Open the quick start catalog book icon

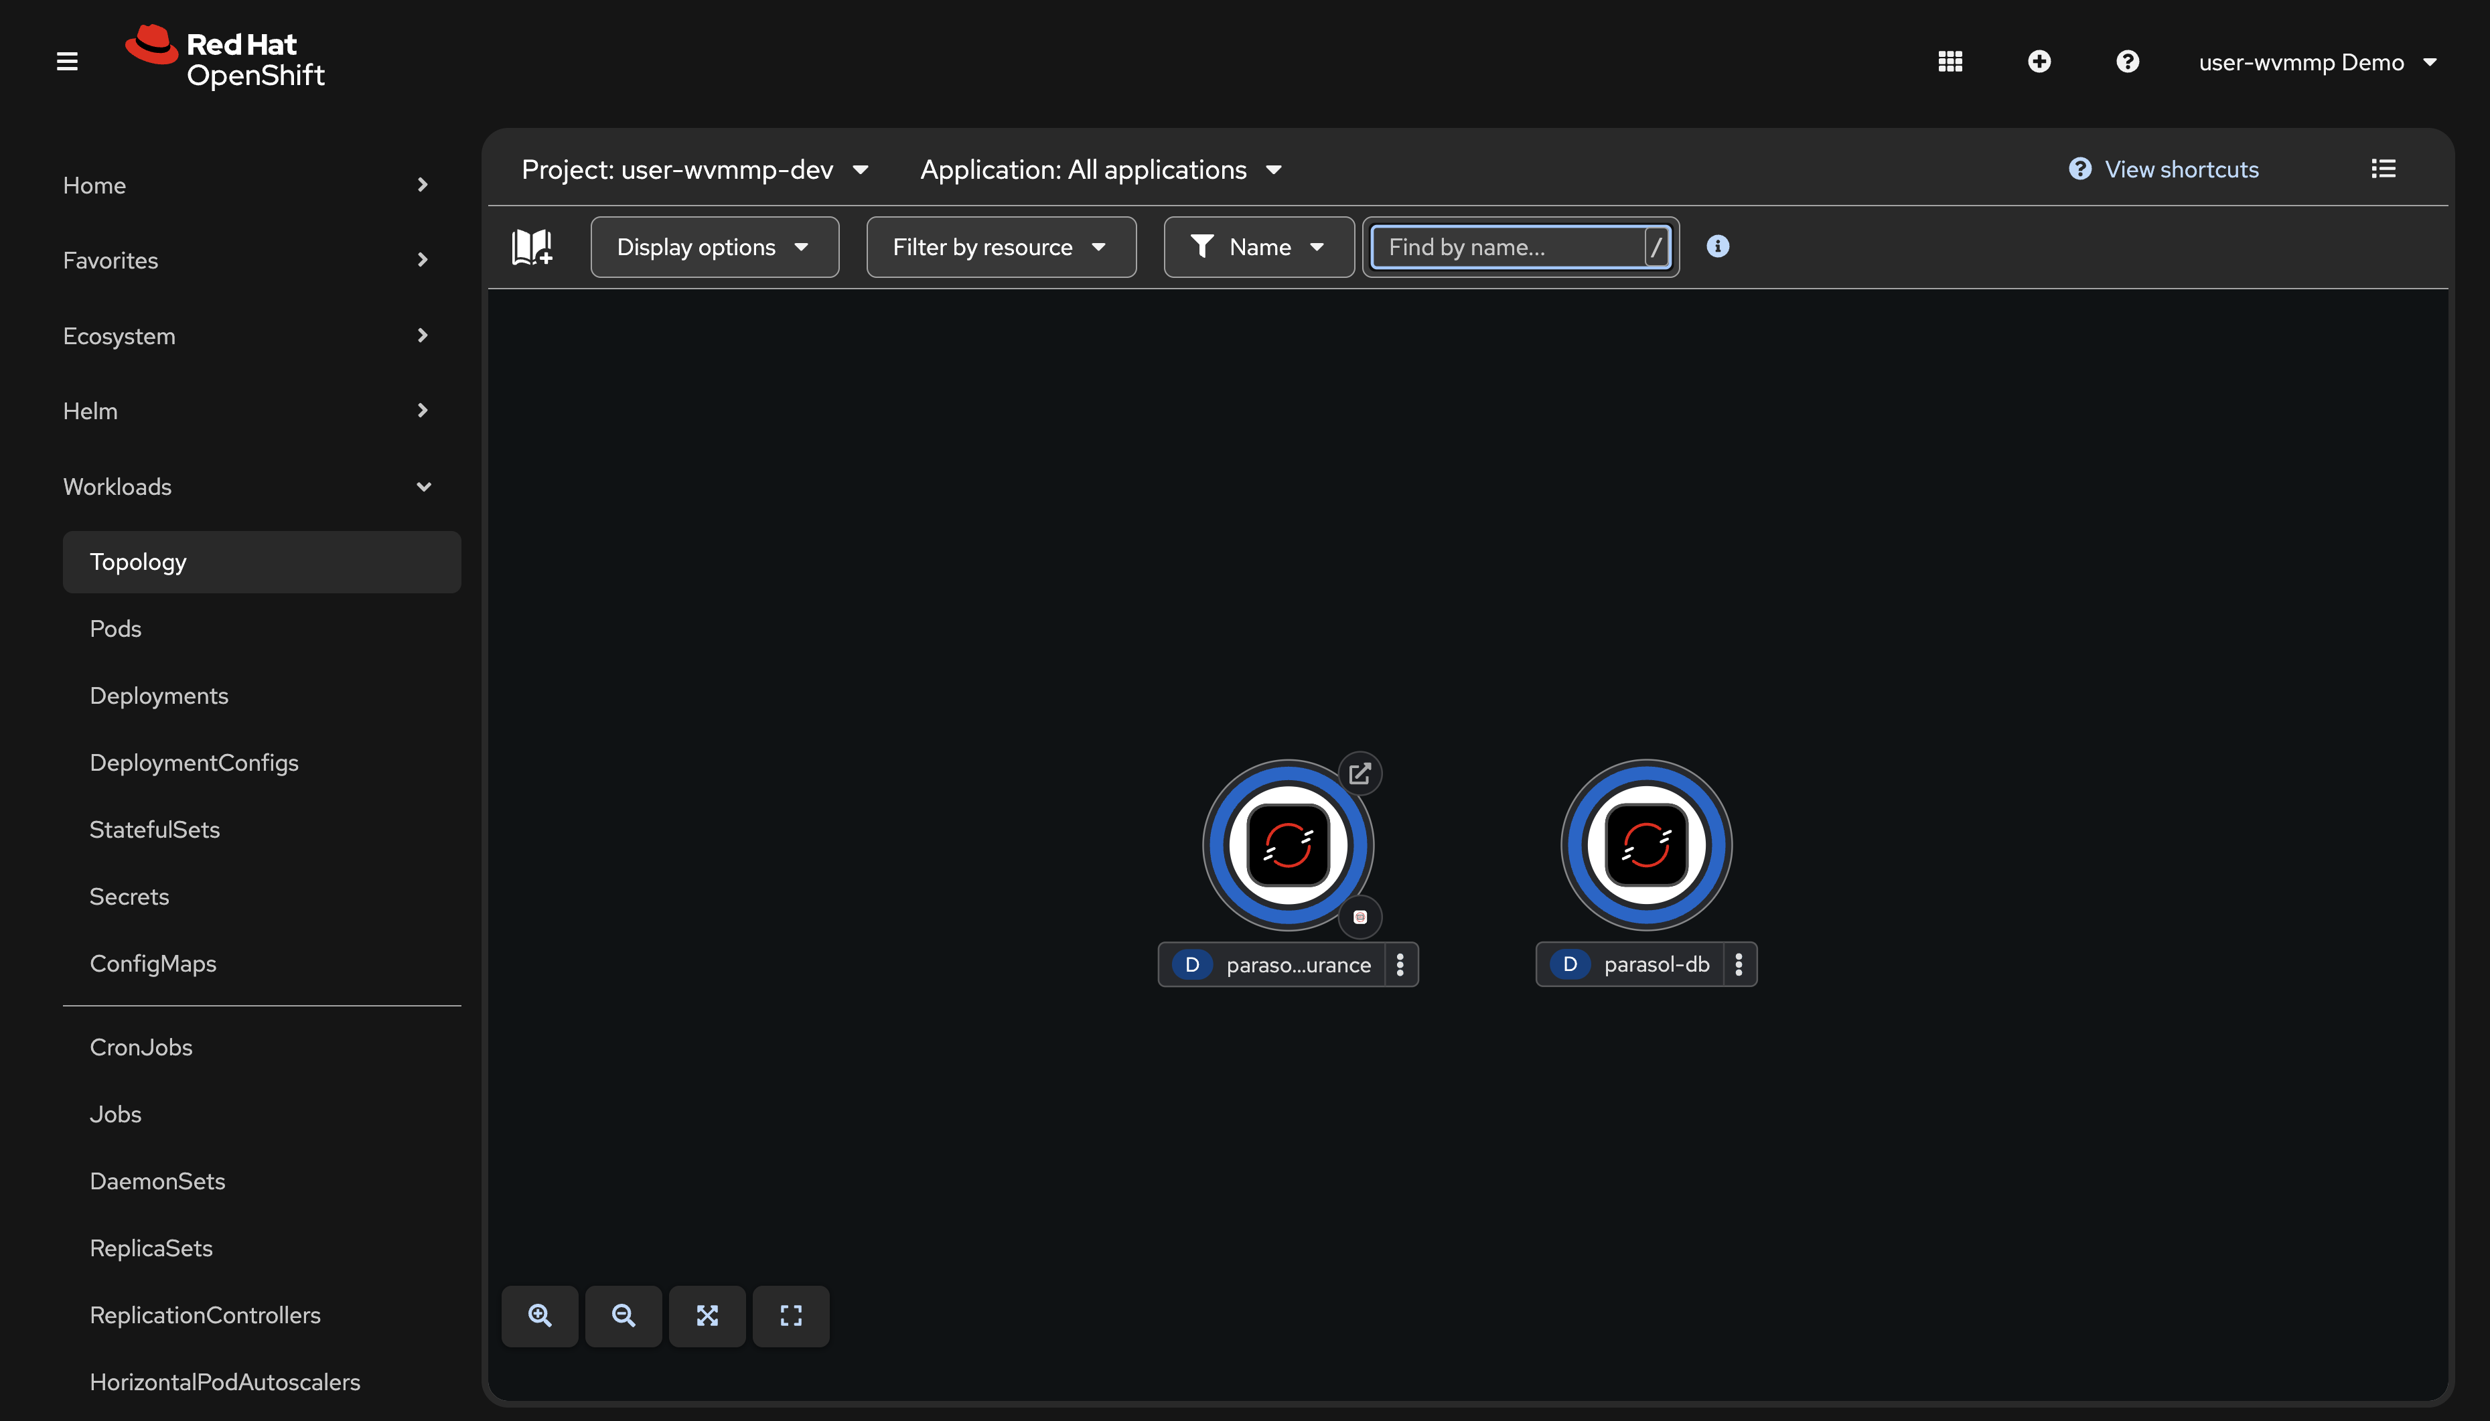point(532,247)
